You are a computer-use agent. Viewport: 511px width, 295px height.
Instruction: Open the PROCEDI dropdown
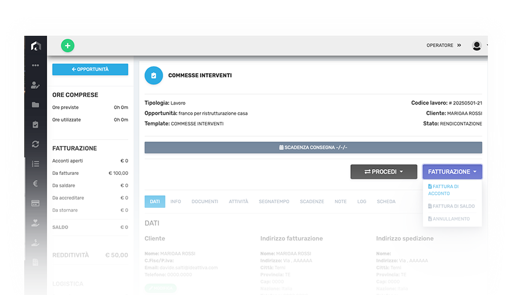(384, 171)
